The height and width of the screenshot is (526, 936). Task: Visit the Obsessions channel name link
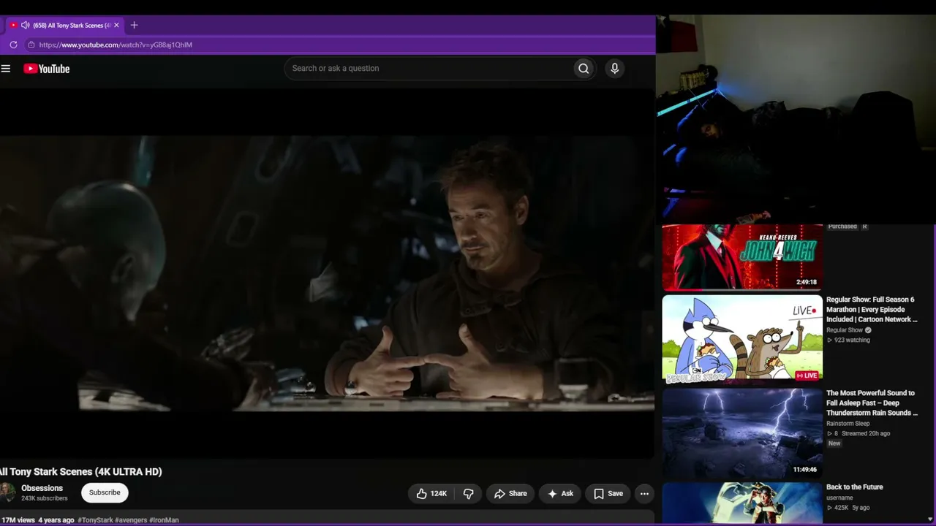point(42,488)
